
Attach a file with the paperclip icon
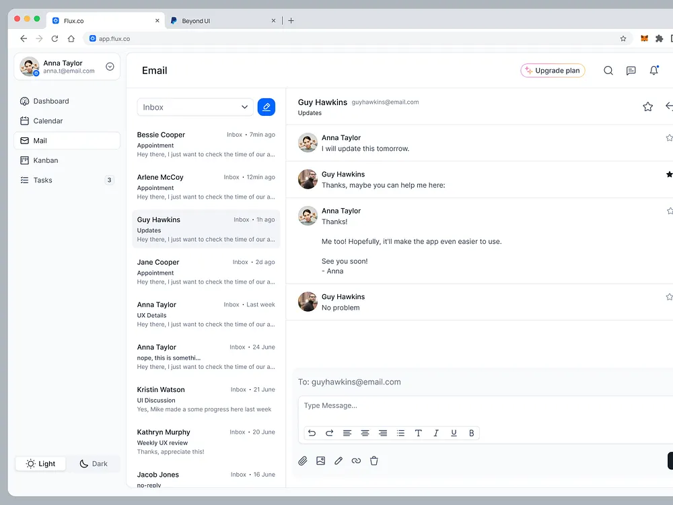coord(303,461)
